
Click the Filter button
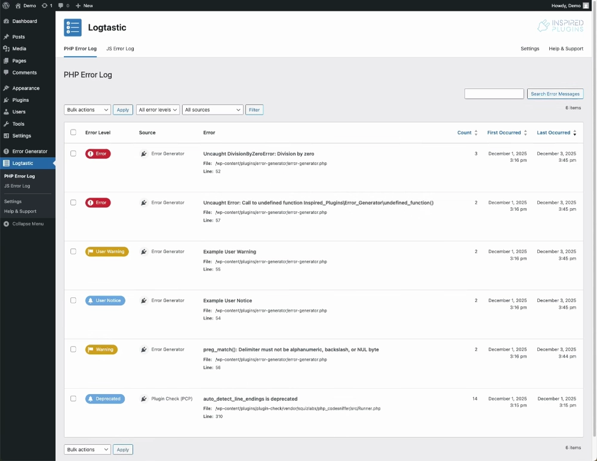254,110
